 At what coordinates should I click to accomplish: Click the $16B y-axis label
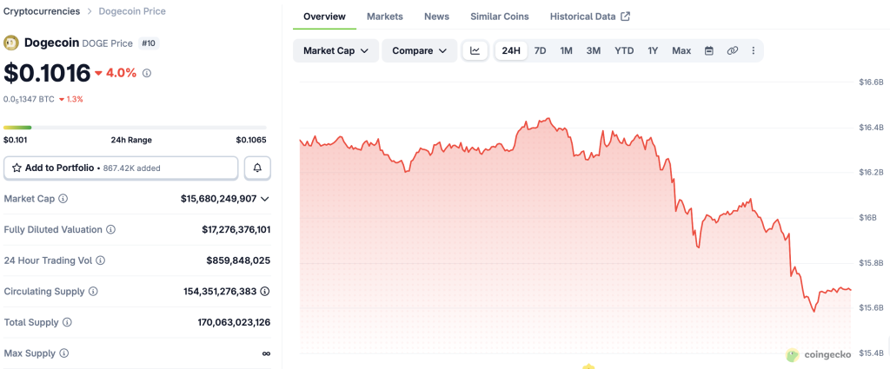[x=869, y=218]
